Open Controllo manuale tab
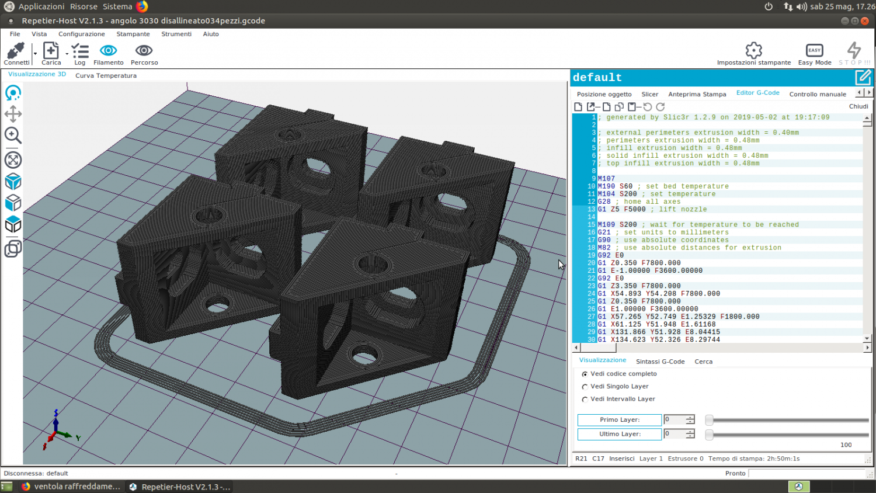This screenshot has height=493, width=876. [818, 94]
